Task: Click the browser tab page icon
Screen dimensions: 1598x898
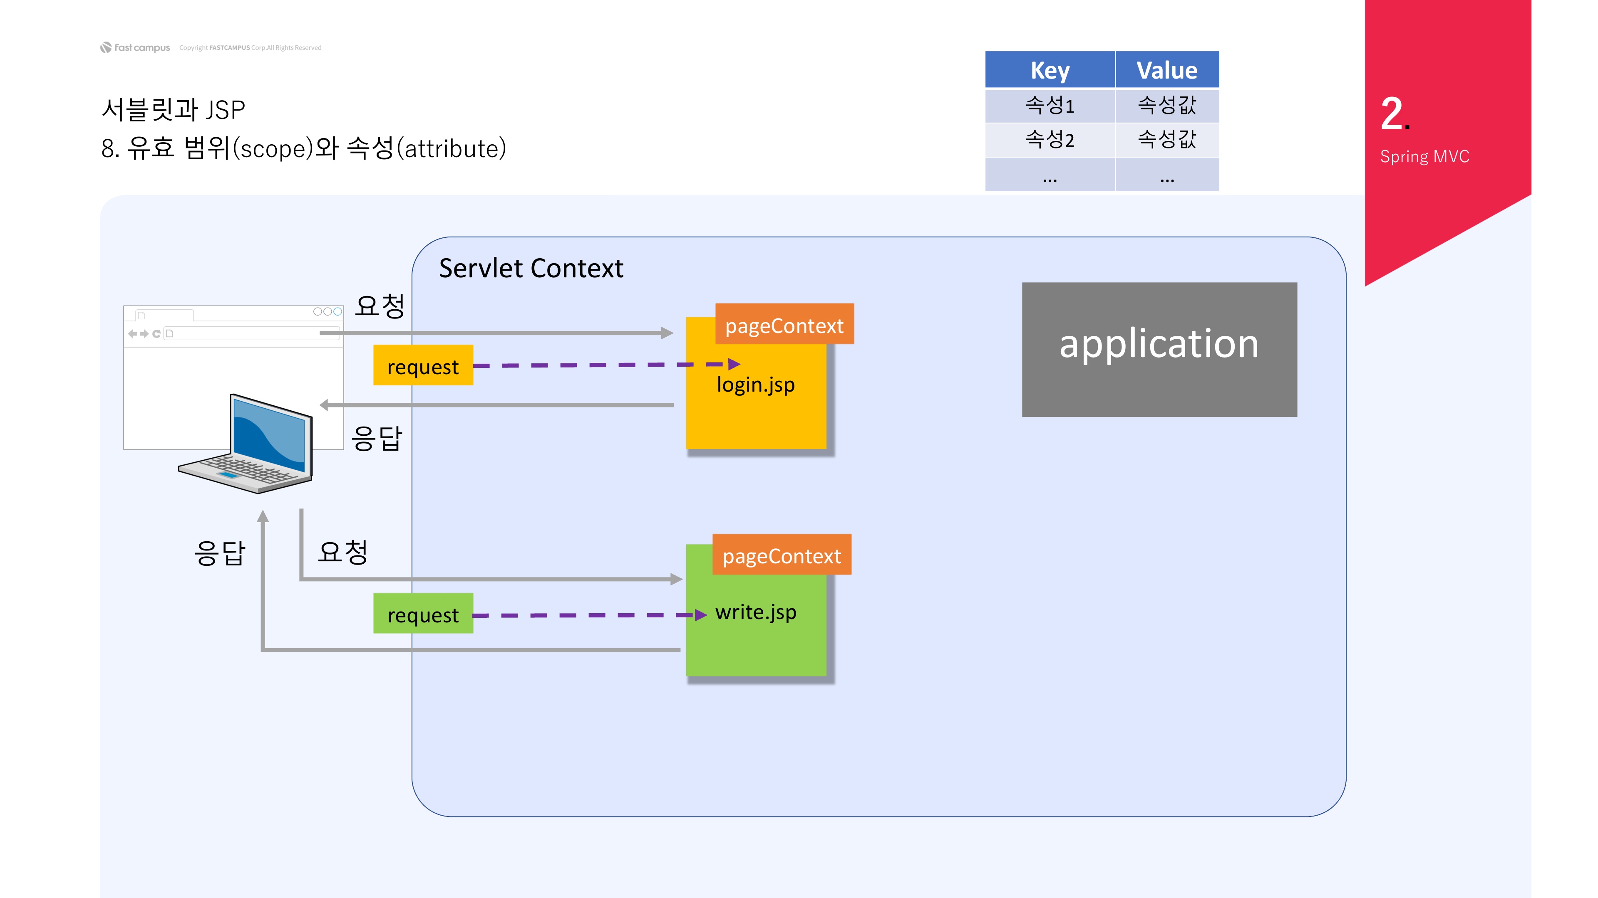Action: [x=141, y=316]
